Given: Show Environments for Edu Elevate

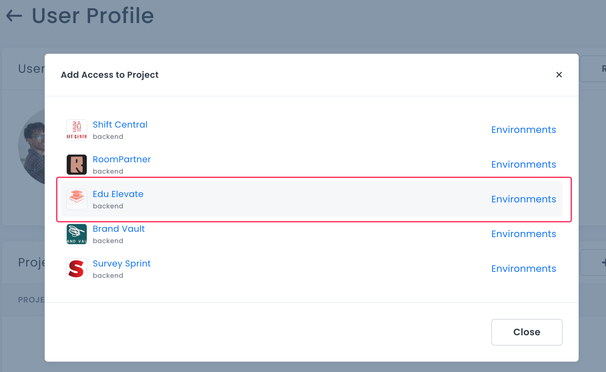Looking at the screenshot, I should (523, 199).
